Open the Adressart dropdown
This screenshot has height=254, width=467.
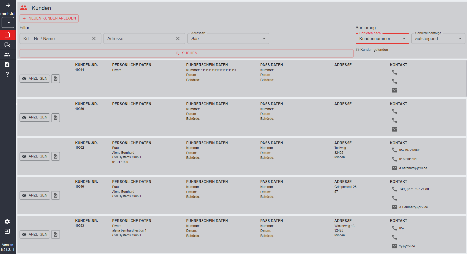[x=228, y=39]
